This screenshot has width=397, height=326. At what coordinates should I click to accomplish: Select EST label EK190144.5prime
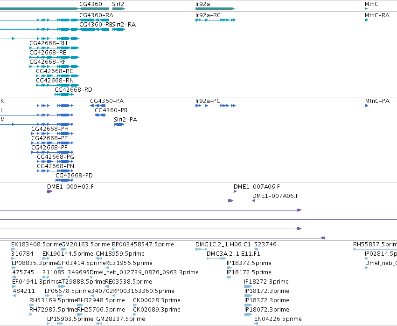click(x=68, y=254)
